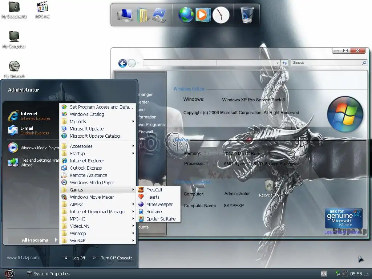Image resolution: width=372 pixels, height=279 pixels.
Task: Open Microsoft Update menu entry
Action: (98, 129)
